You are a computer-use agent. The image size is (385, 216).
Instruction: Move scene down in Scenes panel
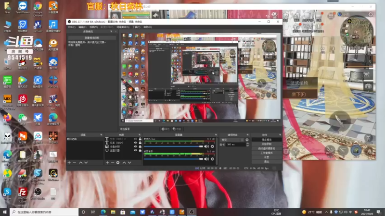86,163
